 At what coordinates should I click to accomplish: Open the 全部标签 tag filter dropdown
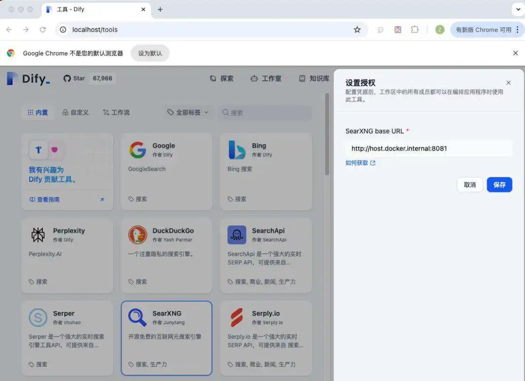pyautogui.click(x=188, y=112)
